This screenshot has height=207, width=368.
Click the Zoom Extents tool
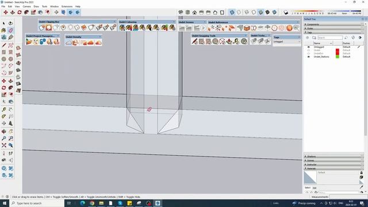4,145
